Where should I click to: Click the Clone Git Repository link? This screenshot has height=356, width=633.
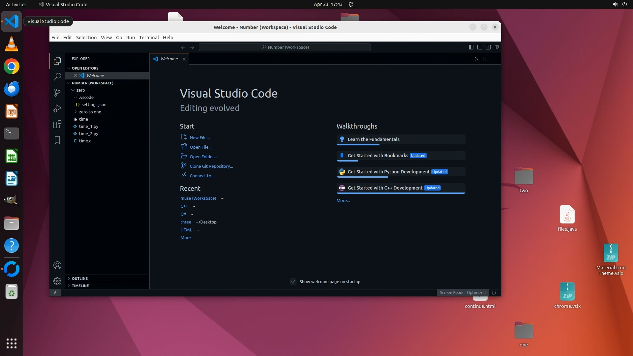pos(211,166)
